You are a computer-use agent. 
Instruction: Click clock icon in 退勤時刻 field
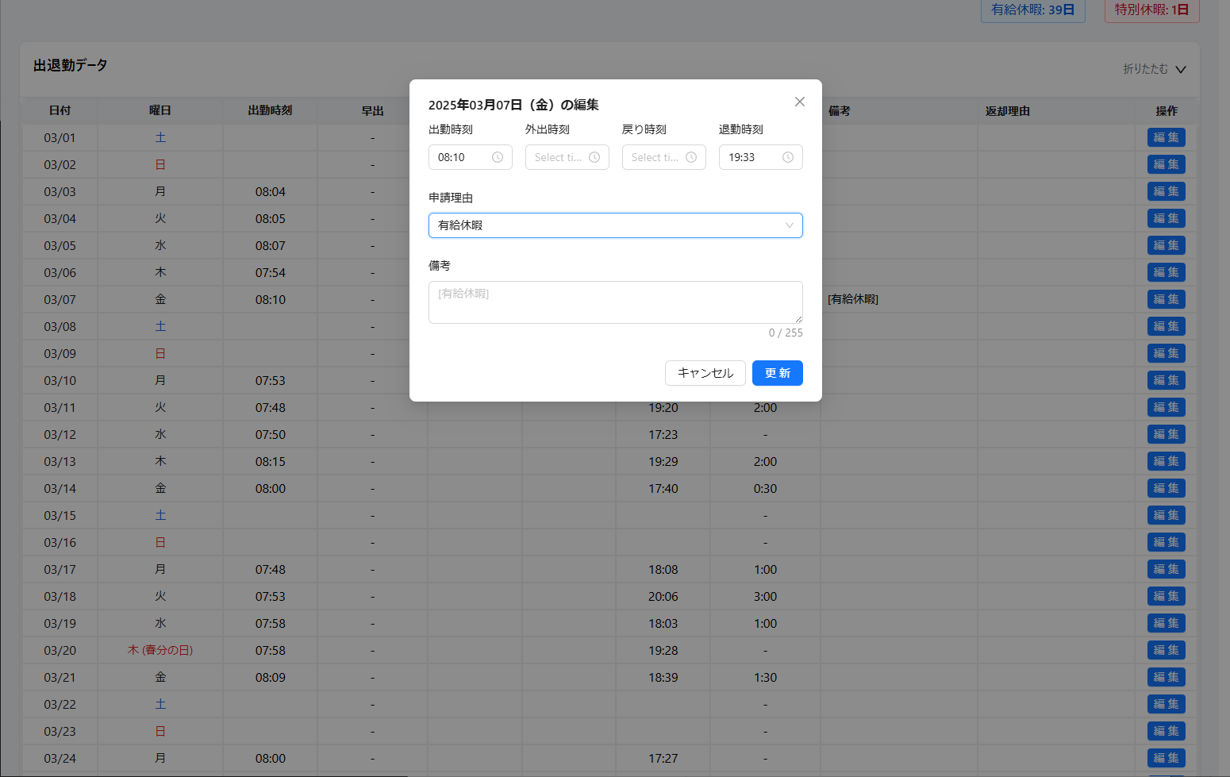click(x=788, y=157)
